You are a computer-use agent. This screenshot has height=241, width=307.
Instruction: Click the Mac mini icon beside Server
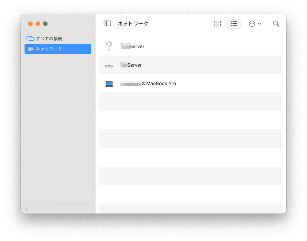(109, 66)
